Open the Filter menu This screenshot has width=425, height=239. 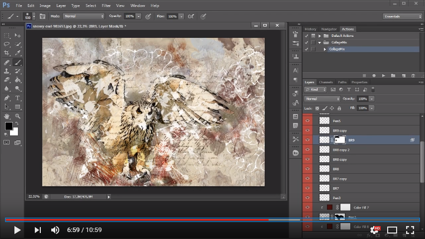coord(106,5)
